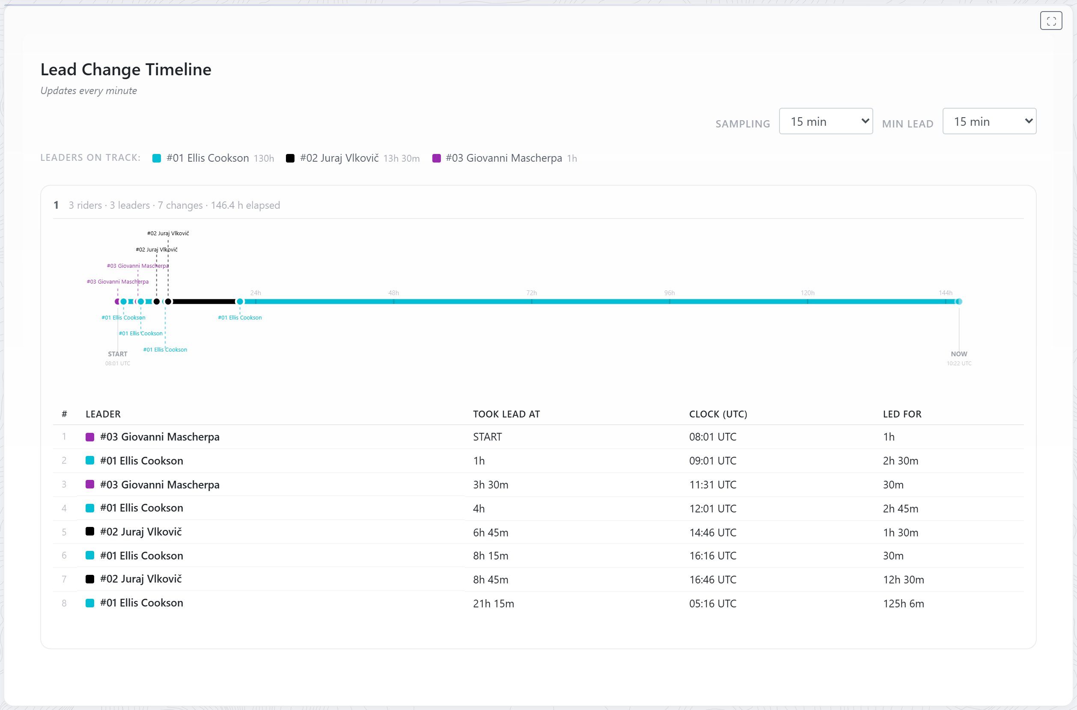Click the 'LED FOR' column header

tap(902, 414)
